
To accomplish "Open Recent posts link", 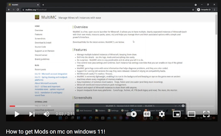I will 40,69.
